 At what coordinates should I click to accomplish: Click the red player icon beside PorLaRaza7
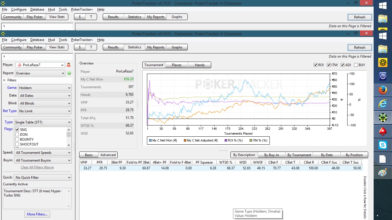[x=69, y=65]
